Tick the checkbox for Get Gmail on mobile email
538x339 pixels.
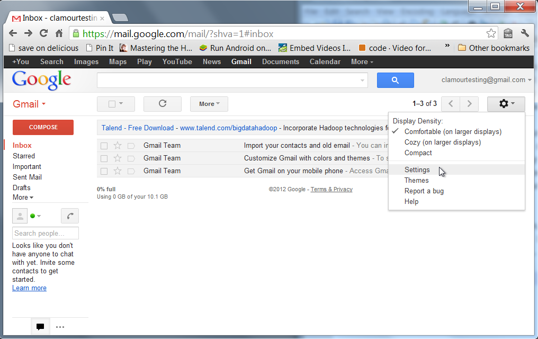click(104, 171)
